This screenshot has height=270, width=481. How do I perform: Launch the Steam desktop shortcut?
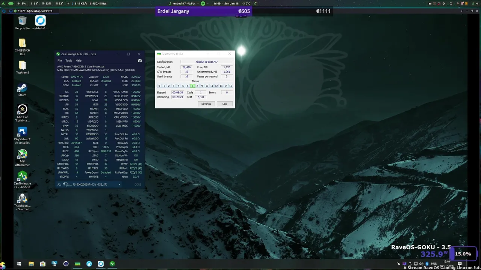pos(22,90)
